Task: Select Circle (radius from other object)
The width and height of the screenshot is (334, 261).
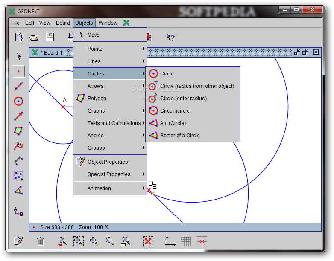Action: tap(193, 86)
